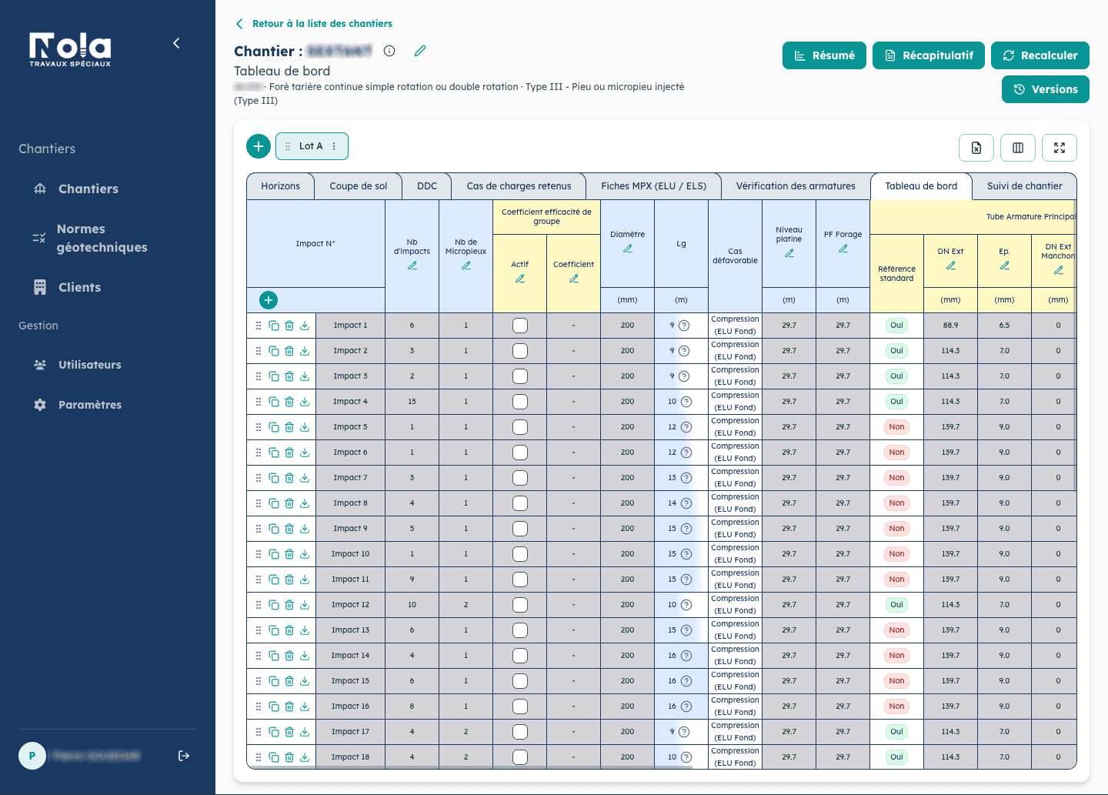Click the logout icon at sidebar bottom
The image size is (1108, 795).
[184, 756]
